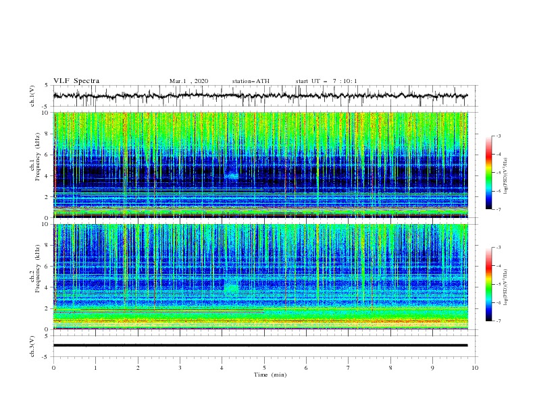This screenshot has width=535, height=413.
Task: Click the ch.2 '2' kHz tick label
Action: 47,308
